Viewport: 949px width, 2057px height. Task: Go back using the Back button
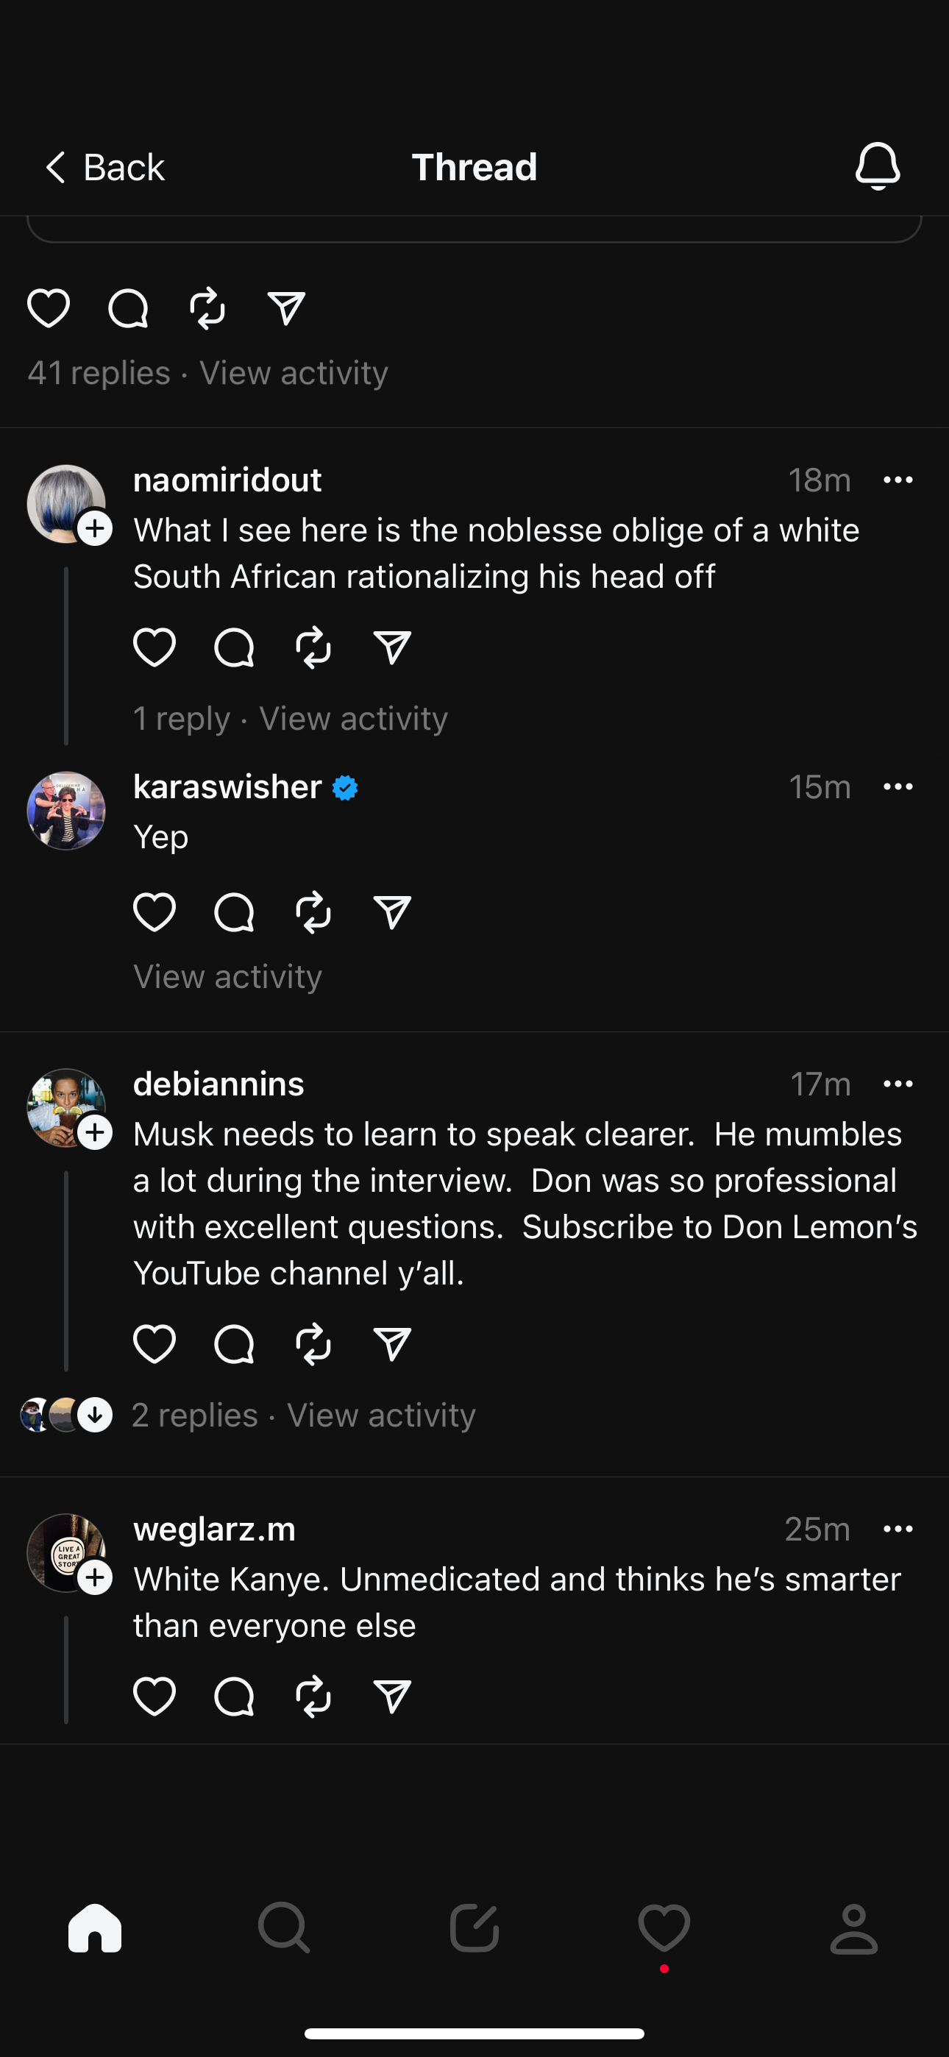click(x=104, y=168)
